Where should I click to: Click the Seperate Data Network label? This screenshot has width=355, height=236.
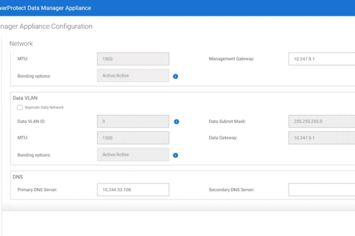44,108
